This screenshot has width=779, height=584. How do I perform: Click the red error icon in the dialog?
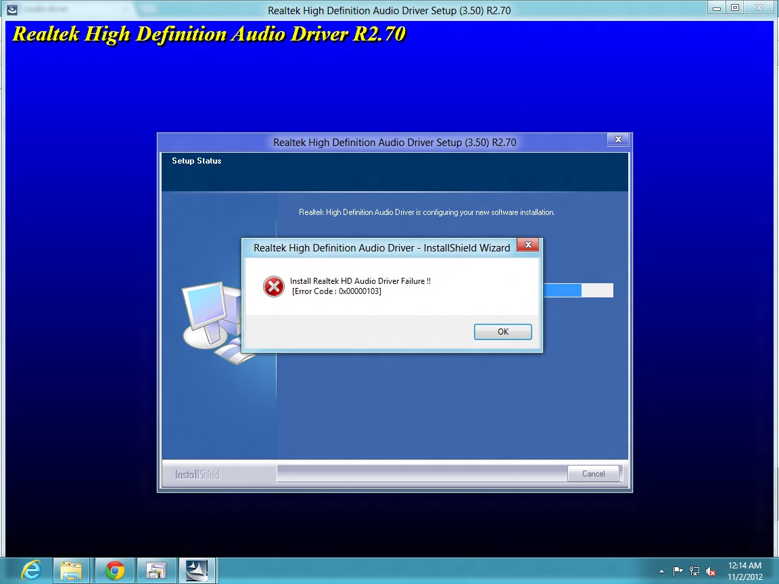point(273,287)
